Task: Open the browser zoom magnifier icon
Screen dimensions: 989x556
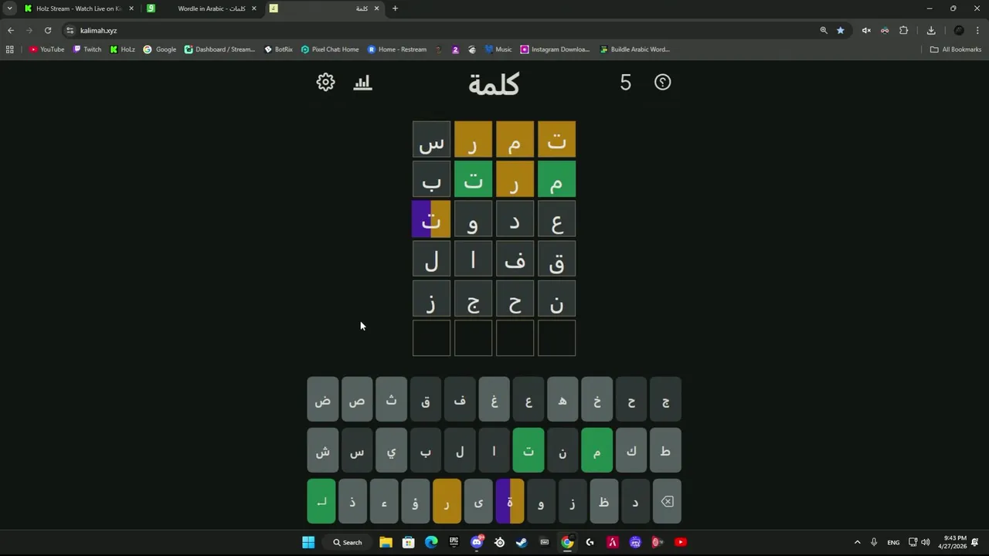Action: (824, 30)
